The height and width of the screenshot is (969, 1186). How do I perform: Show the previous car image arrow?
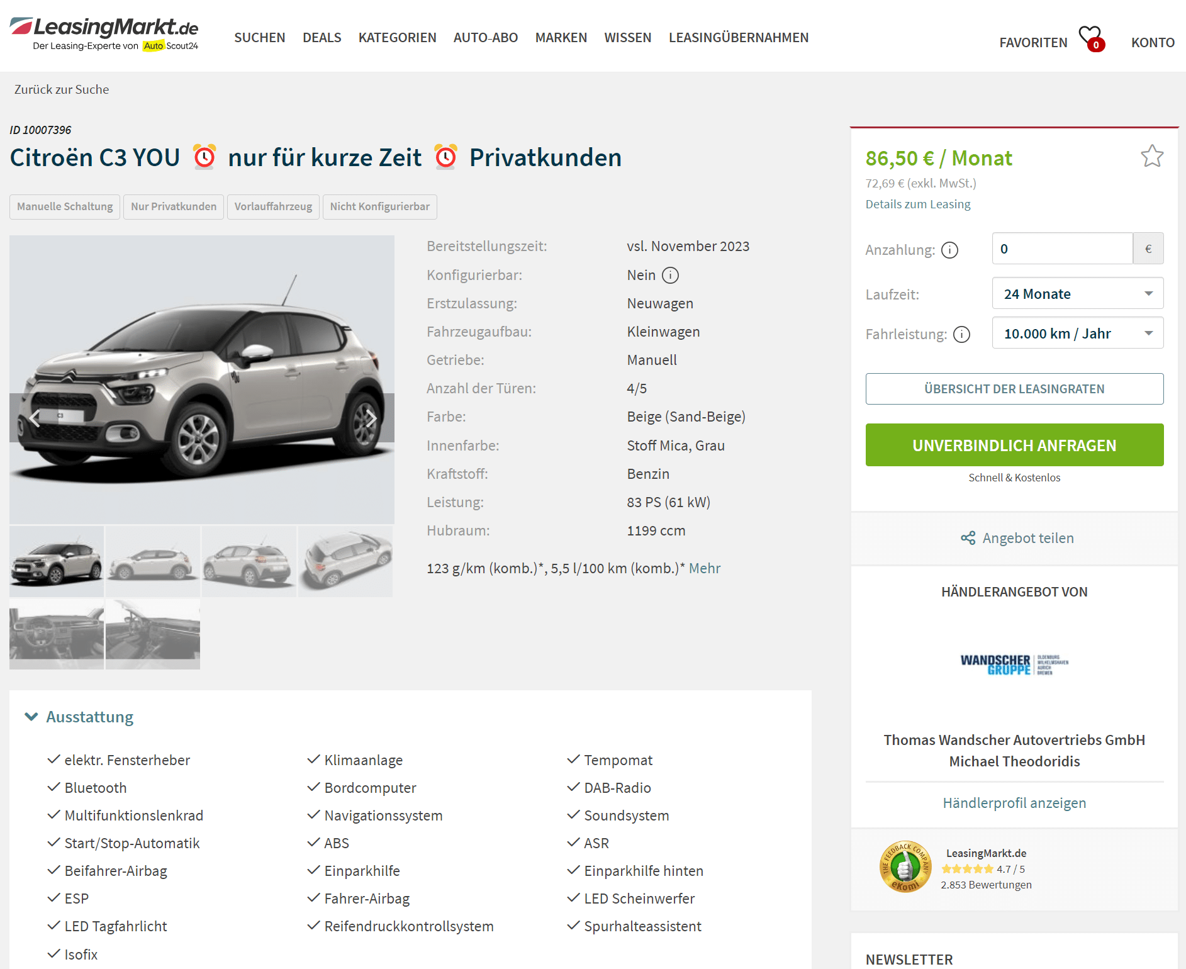pos(34,418)
